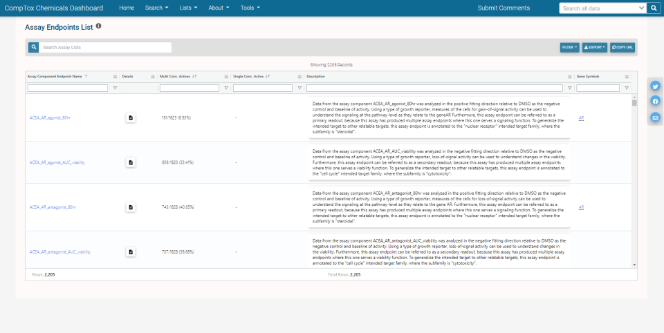664x333 pixels.
Task: Expand the search type dropdown caret
Action: tap(641, 8)
